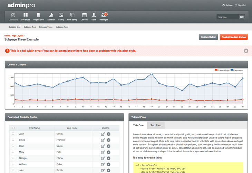Click the Unique Visitors legend swatch

click(x=216, y=70)
